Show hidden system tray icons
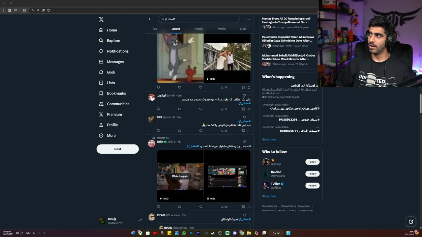 click(44, 233)
